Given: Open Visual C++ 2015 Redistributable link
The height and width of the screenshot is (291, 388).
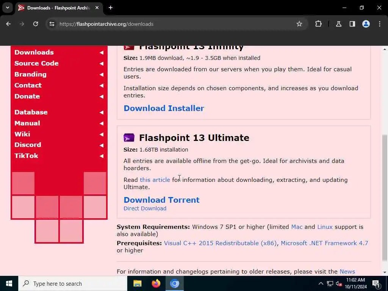Looking at the screenshot, I should click(220, 243).
